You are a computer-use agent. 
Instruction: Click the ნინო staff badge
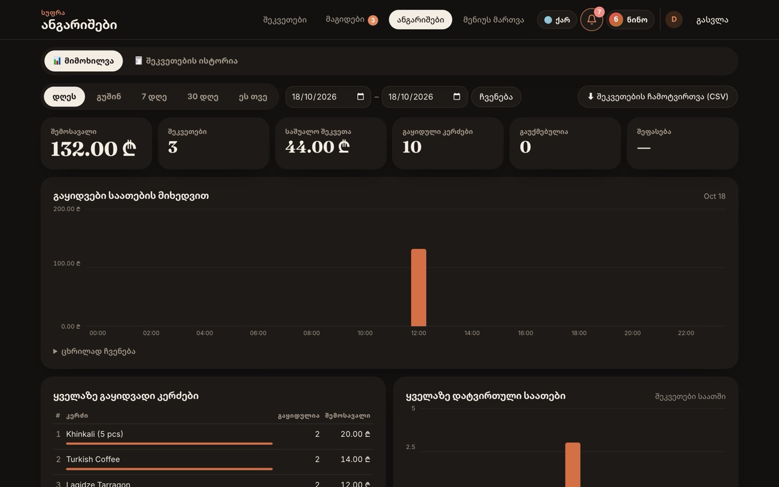coord(630,19)
